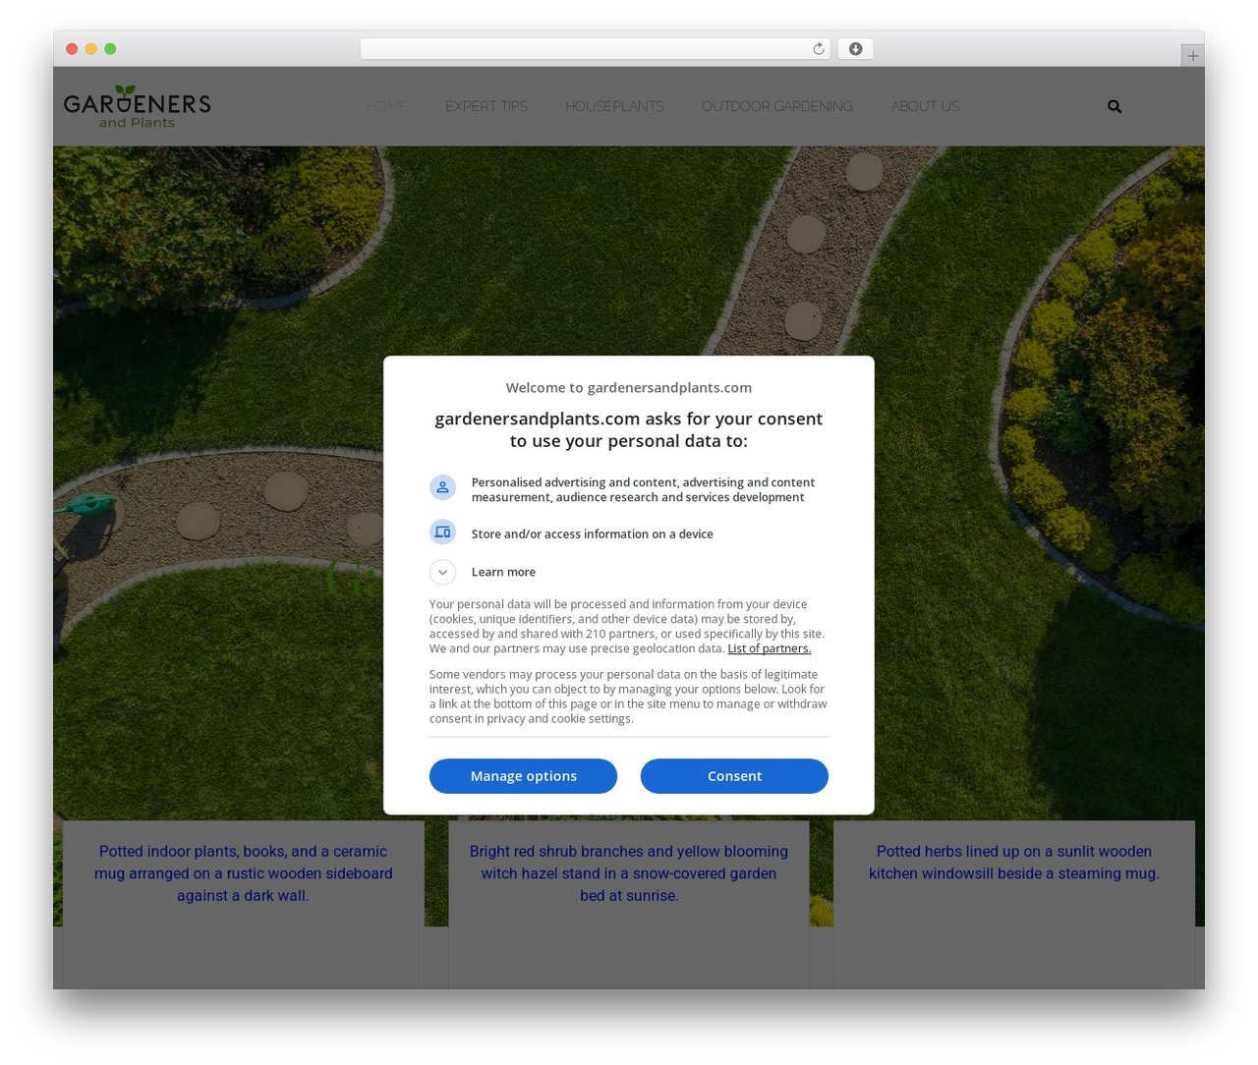Click 'Store and/or access information on a device' text
Image resolution: width=1258 pixels, height=1065 pixels.
(593, 533)
